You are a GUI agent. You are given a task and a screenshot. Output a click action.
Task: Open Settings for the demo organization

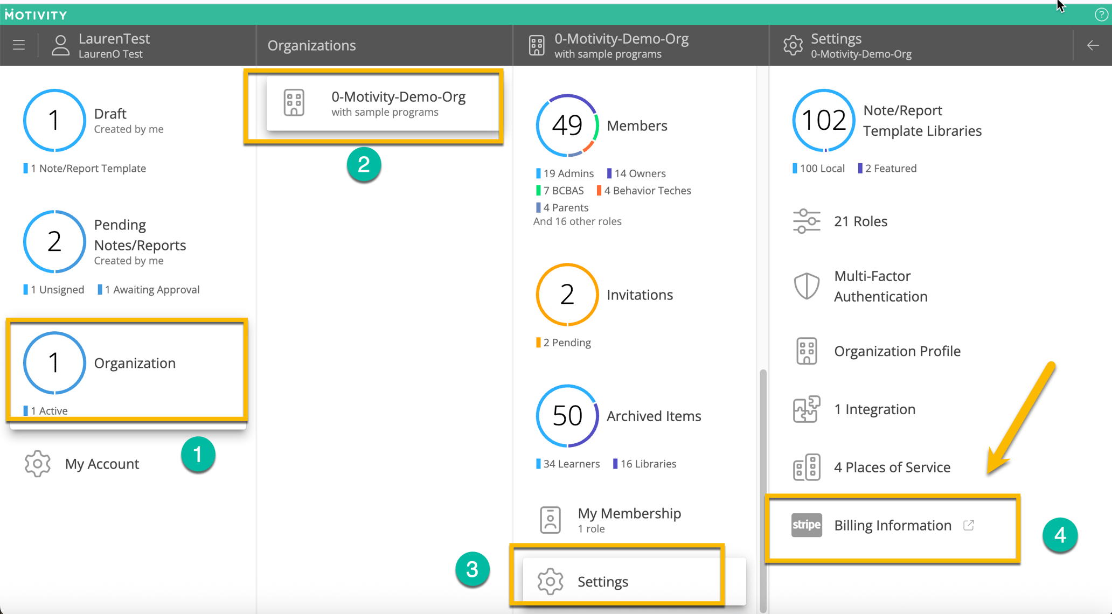[x=602, y=582]
